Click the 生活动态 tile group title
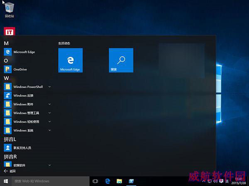 click(64, 43)
